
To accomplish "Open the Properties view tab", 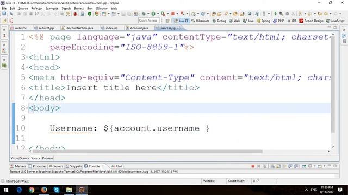I will coord(38,166).
